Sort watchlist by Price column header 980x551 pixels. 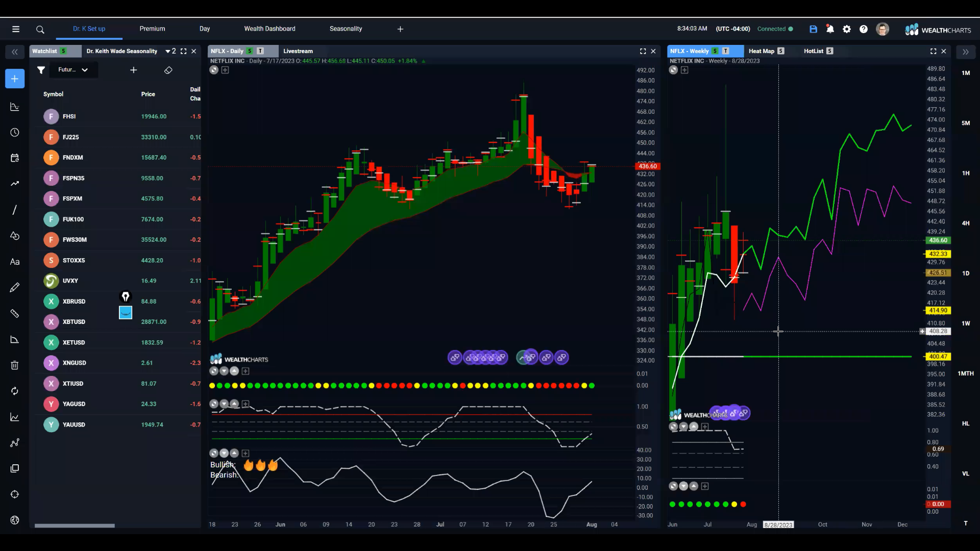[148, 94]
